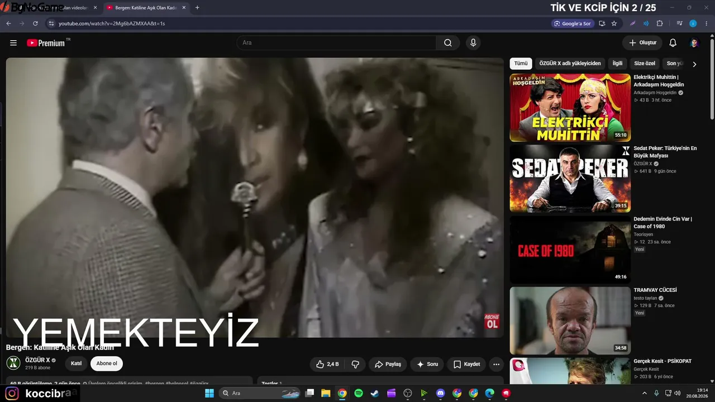The width and height of the screenshot is (715, 402).
Task: Bookmark this page with the star
Action: [614, 23]
